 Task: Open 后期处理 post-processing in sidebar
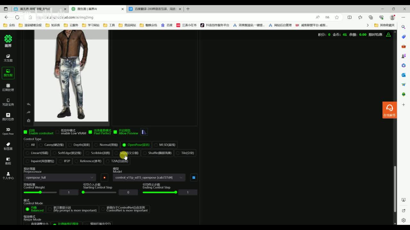(8, 87)
